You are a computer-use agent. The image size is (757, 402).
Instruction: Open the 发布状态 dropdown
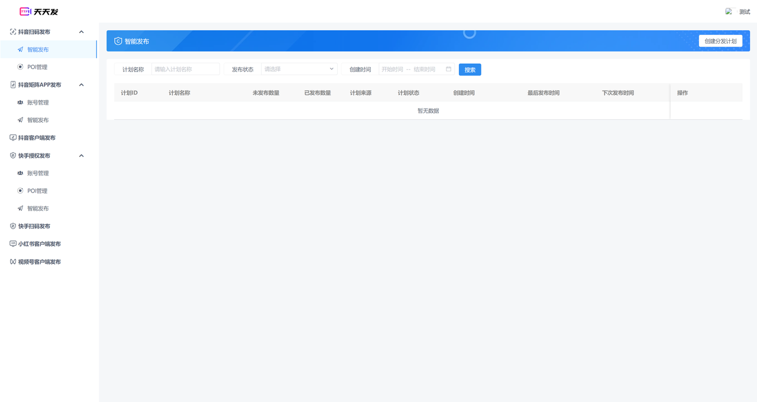point(299,69)
